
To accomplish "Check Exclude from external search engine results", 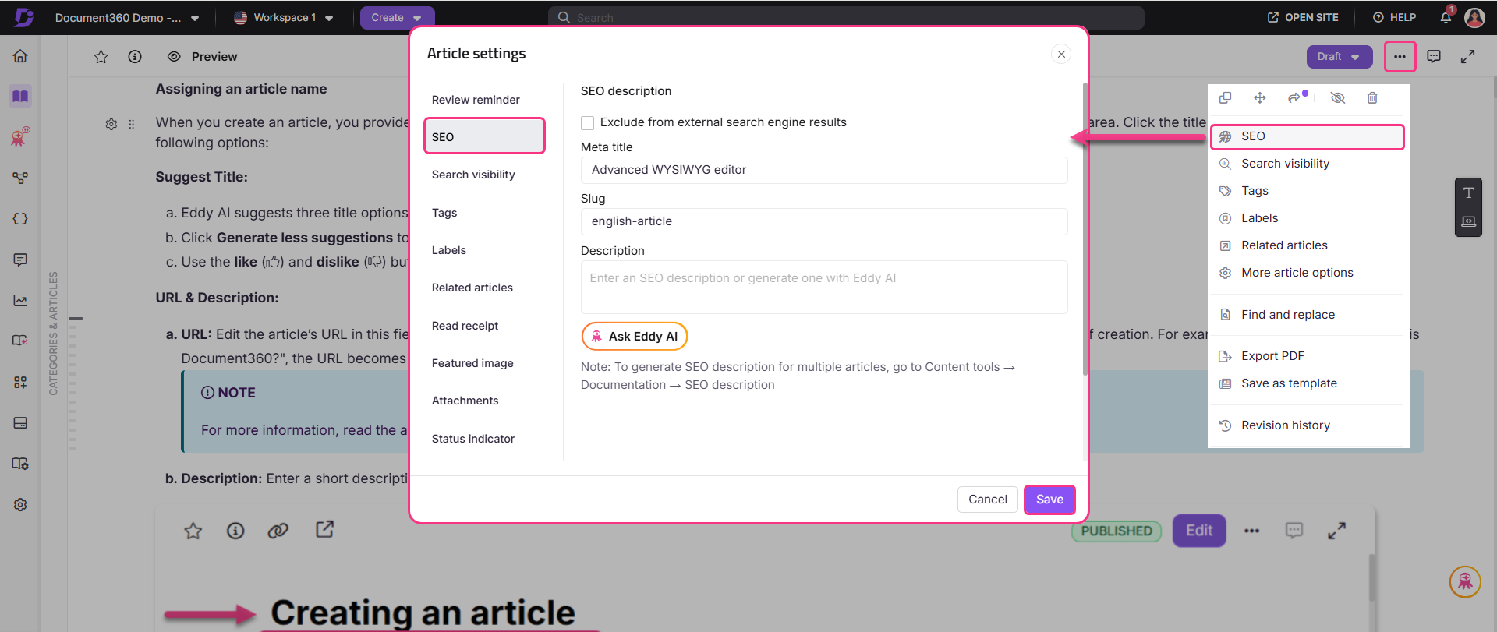I will click(x=588, y=123).
